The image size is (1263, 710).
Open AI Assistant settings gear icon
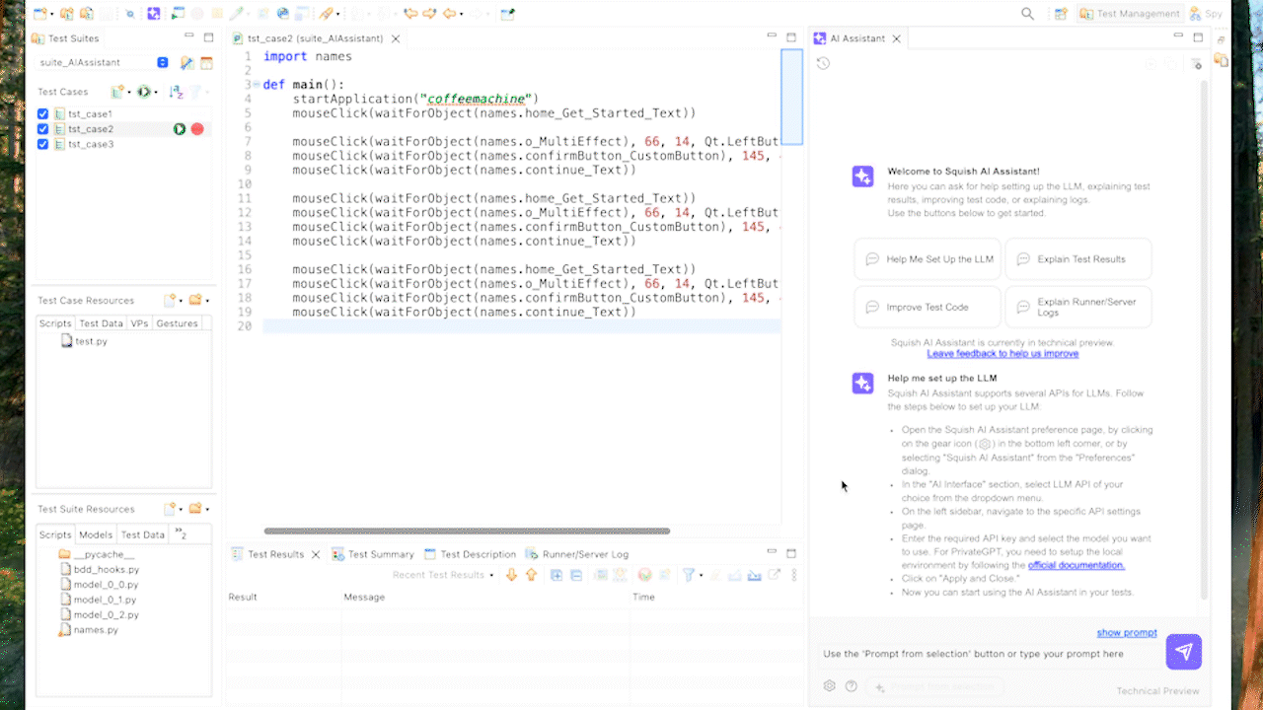(x=830, y=686)
